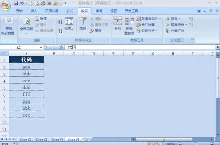Open print preview from quick access toolbar
Image resolution: width=220 pixels, height=145 pixels.
(37, 3)
